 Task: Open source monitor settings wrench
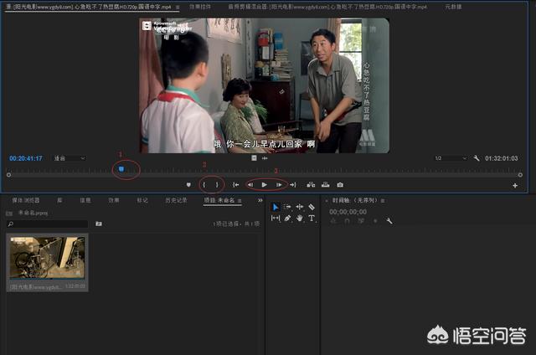(477, 158)
